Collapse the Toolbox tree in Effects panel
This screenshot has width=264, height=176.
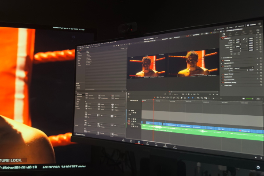click(x=77, y=93)
